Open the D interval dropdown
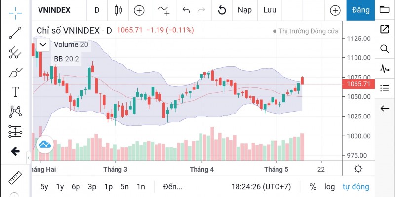 [x=97, y=10]
